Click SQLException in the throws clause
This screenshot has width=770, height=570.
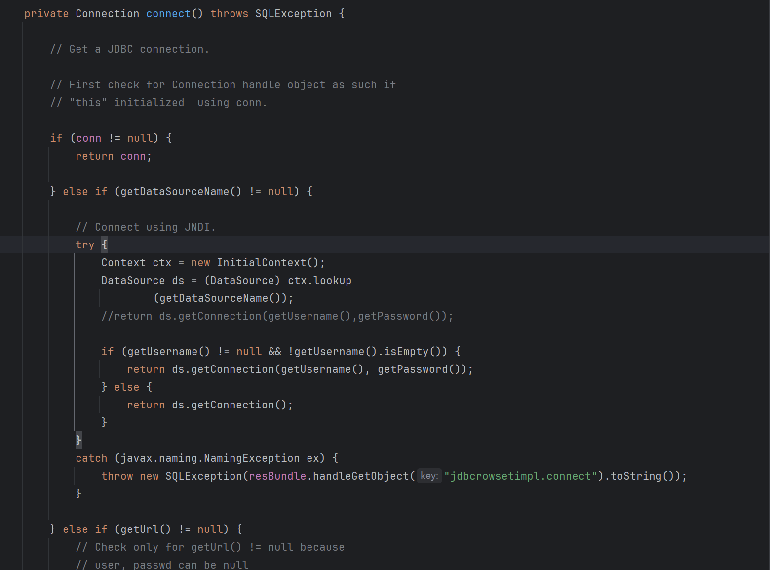pos(293,14)
